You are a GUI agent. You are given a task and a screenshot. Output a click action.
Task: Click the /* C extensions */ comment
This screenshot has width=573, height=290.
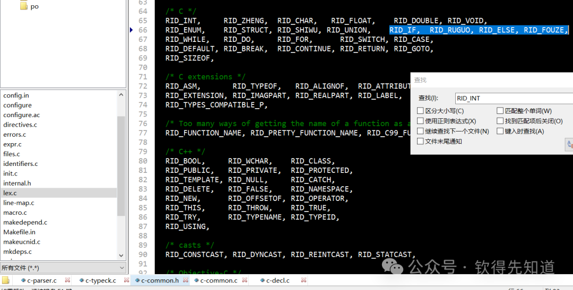click(x=205, y=77)
